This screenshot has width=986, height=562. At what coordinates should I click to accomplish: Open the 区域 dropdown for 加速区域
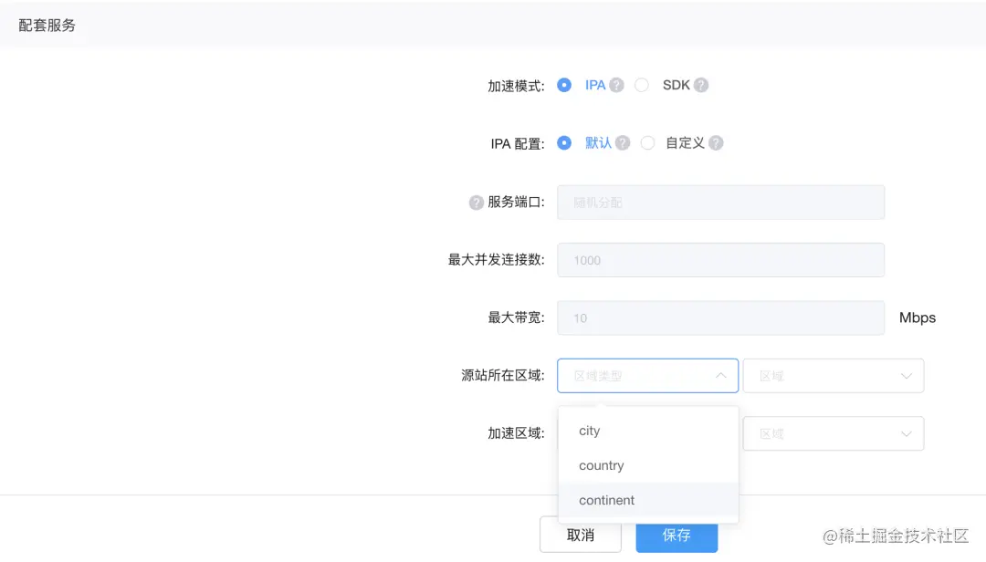click(x=833, y=433)
